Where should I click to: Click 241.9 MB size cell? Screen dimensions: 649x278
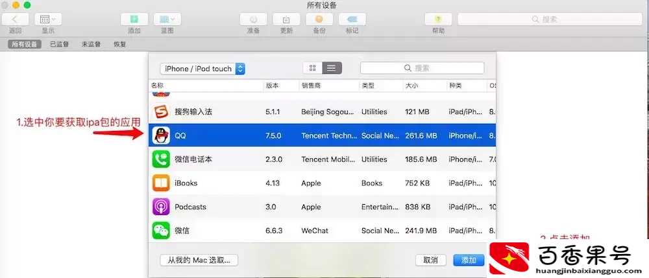tap(421, 231)
